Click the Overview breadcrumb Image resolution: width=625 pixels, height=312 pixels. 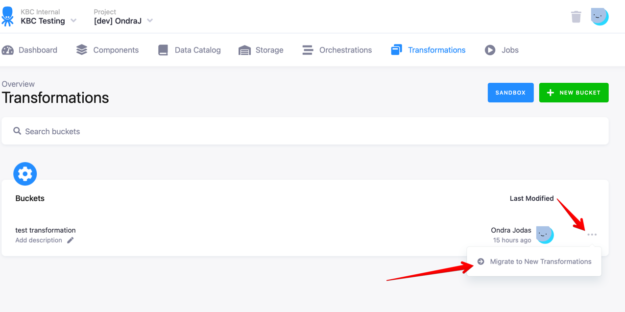18,84
